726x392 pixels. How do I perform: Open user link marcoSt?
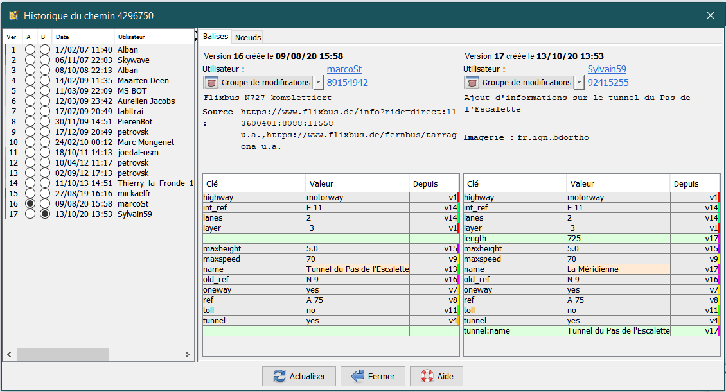(x=344, y=69)
